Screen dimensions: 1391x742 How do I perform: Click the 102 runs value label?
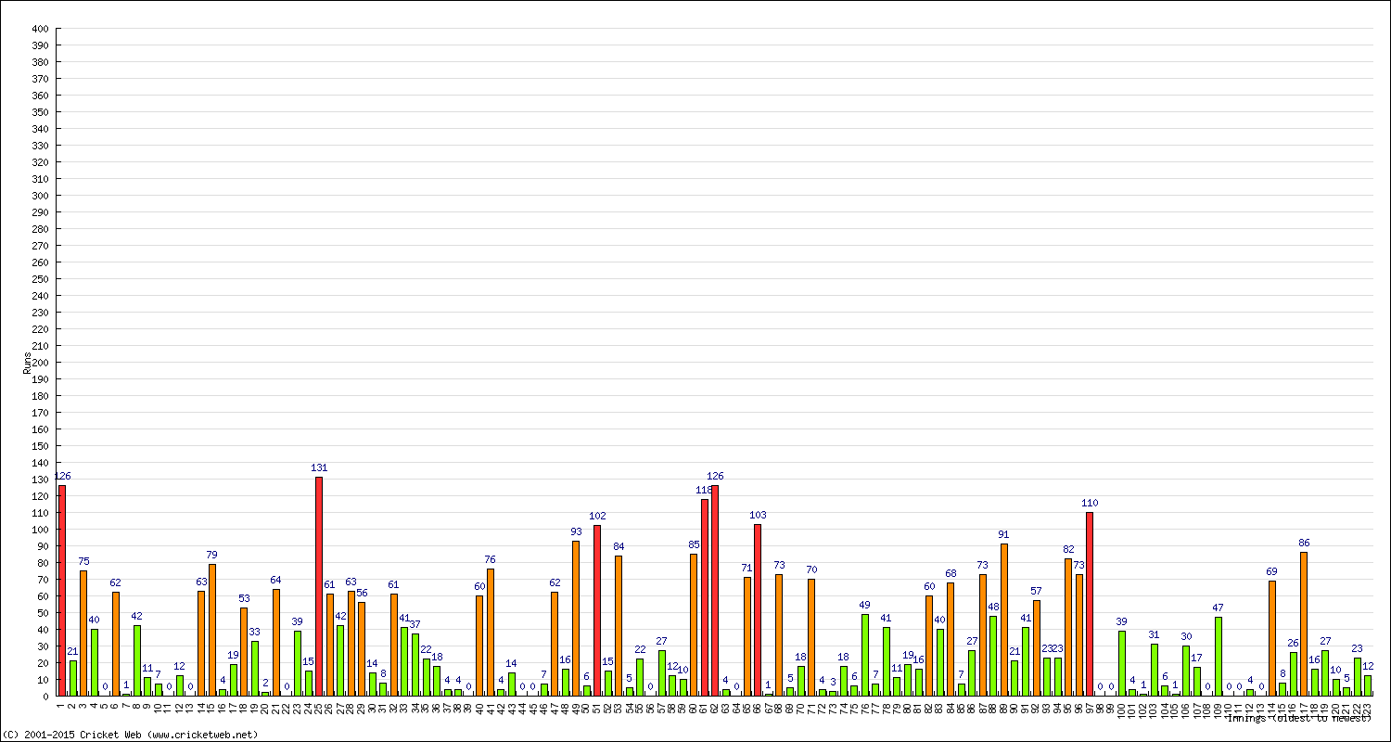[x=597, y=517]
